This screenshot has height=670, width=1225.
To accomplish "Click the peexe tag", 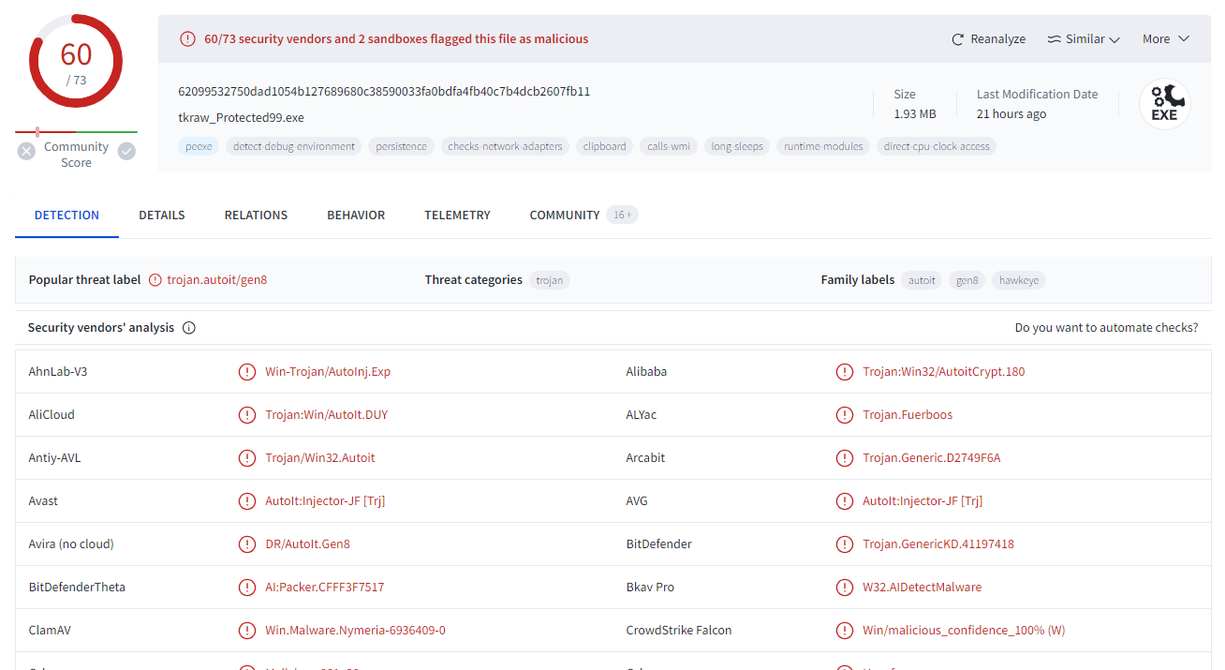I will point(199,146).
